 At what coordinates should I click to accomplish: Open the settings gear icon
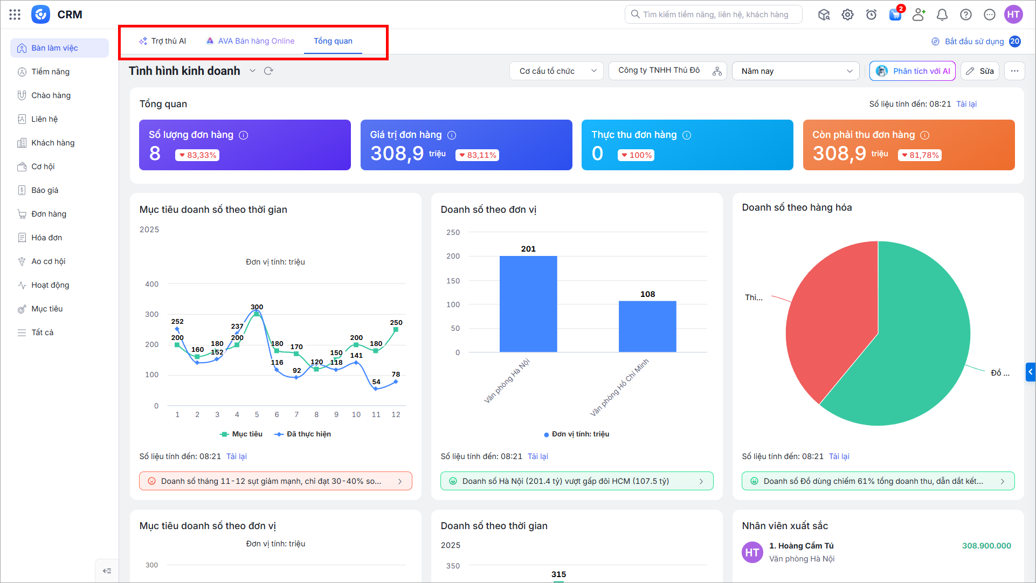847,15
